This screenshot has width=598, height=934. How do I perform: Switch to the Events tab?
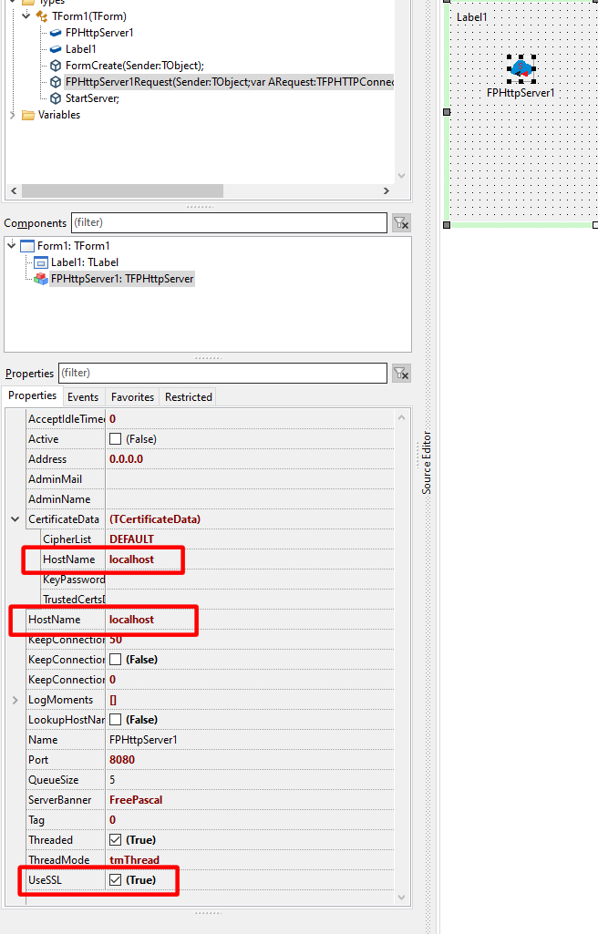[x=83, y=397]
